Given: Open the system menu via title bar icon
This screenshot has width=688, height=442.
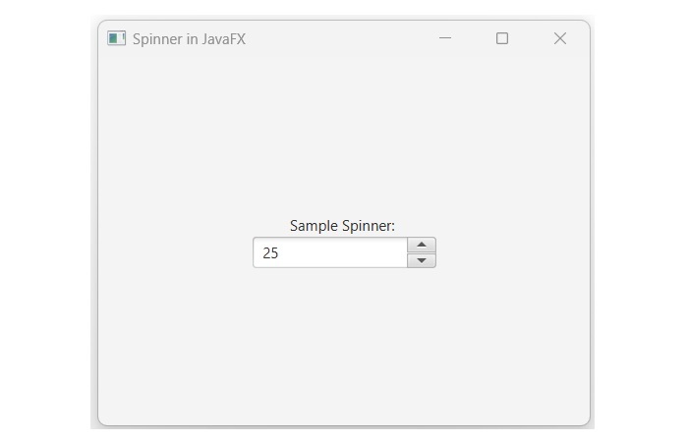Looking at the screenshot, I should (117, 38).
